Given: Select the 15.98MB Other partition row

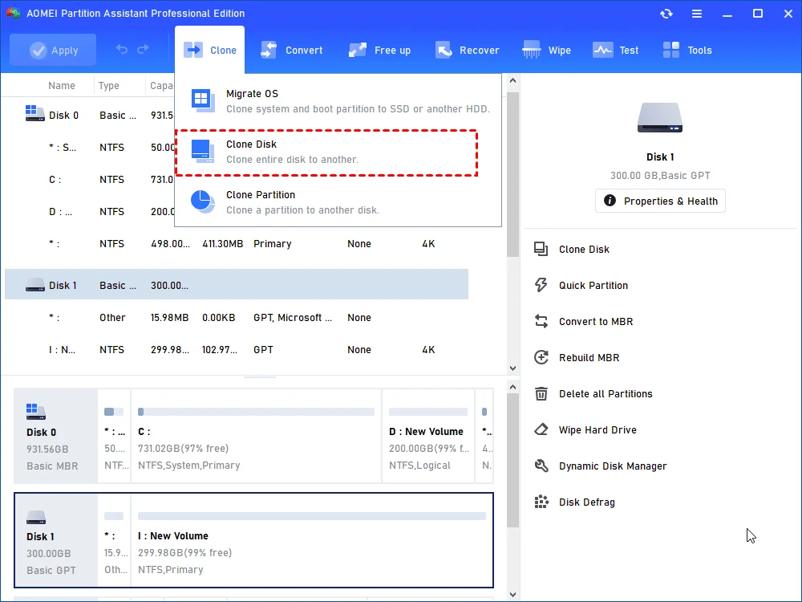Looking at the screenshot, I should [237, 317].
